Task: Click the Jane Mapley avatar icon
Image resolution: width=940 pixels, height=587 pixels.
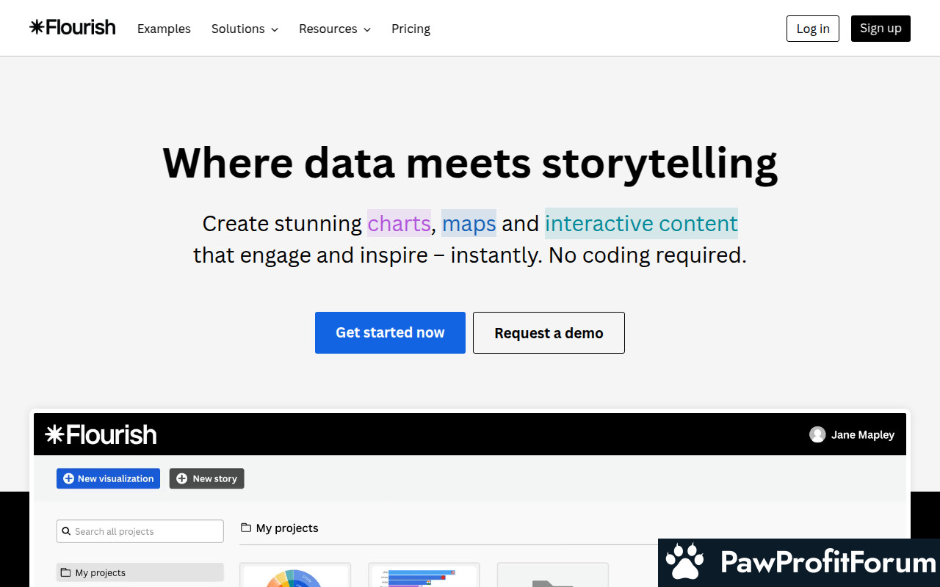Action: click(x=817, y=434)
